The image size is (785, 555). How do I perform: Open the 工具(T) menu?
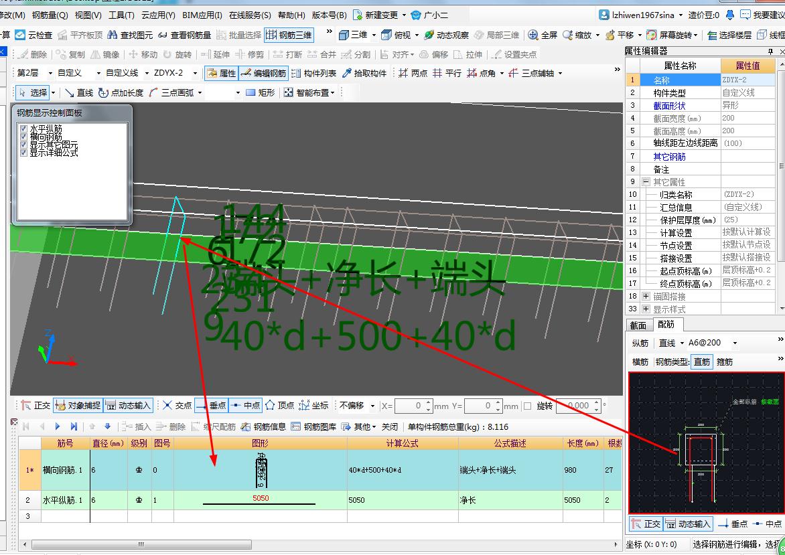(x=121, y=15)
